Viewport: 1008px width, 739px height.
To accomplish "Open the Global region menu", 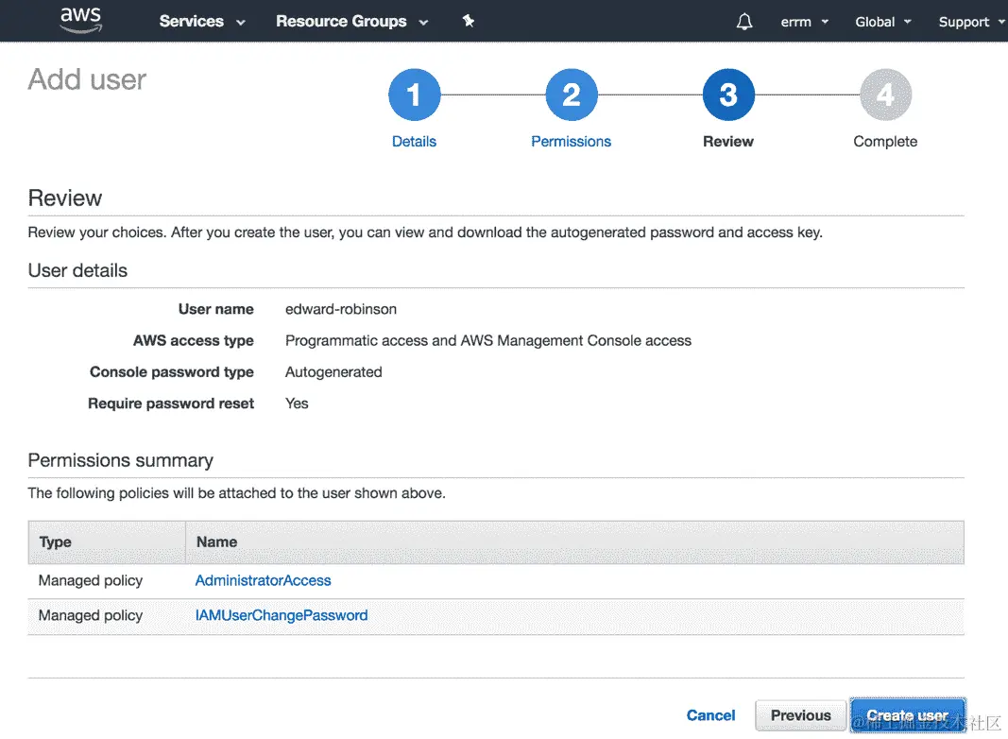I will [x=883, y=22].
